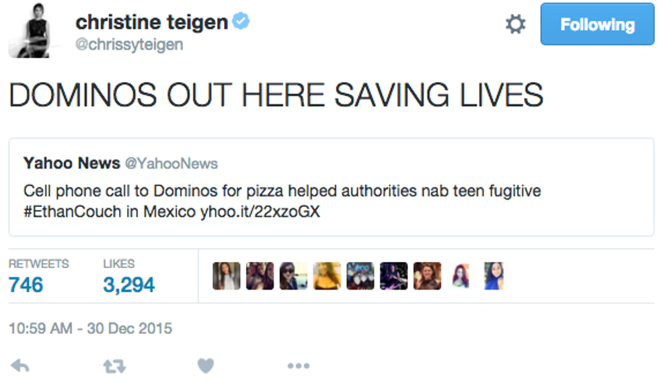Toggle the Following button
This screenshot has width=659, height=383.
597,26
